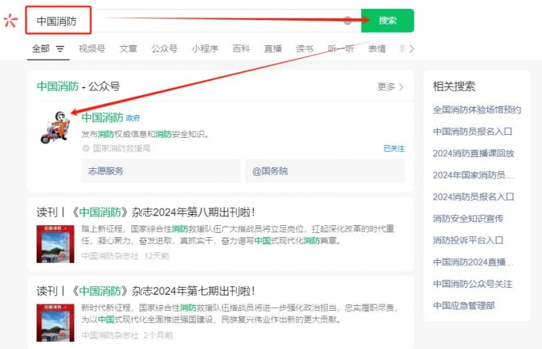The height and width of the screenshot is (349, 542).
Task: Open related search 消防安全知识宣传
Action: pyautogui.click(x=468, y=218)
